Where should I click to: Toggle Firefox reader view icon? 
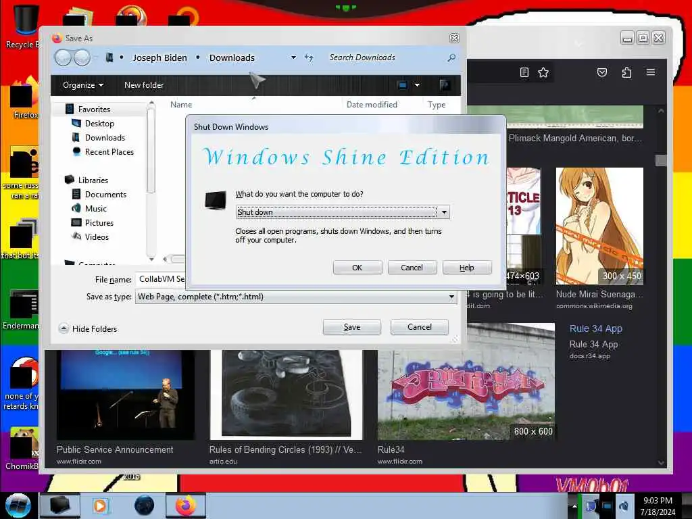point(524,72)
